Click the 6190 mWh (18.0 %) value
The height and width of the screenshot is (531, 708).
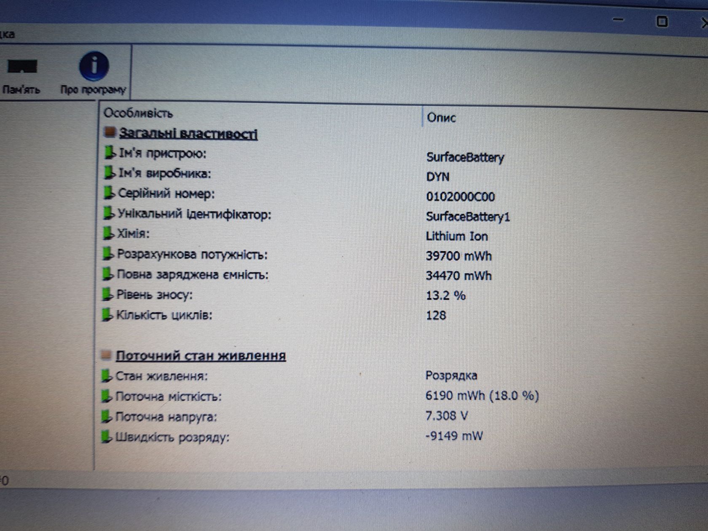pos(482,395)
